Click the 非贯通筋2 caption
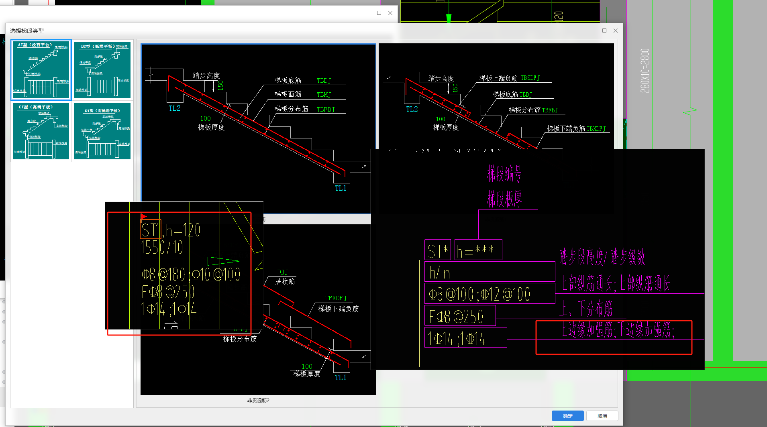Viewport: 767px width, 427px height. 258,401
